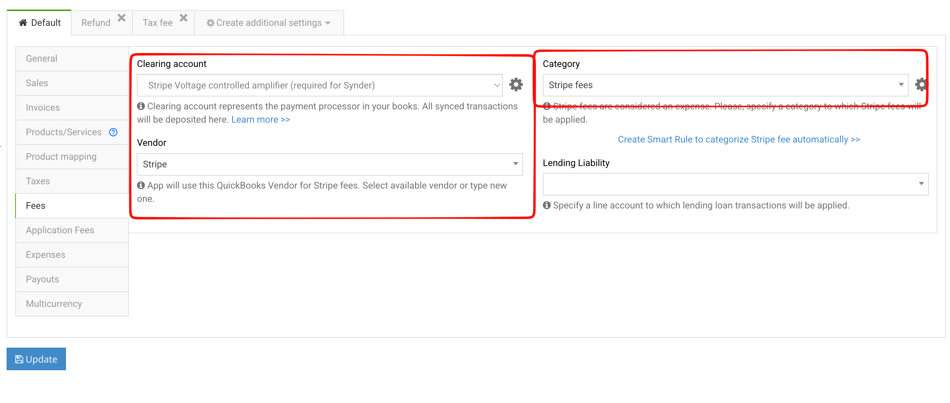Click info icon beside Lending Liability description

click(x=547, y=205)
